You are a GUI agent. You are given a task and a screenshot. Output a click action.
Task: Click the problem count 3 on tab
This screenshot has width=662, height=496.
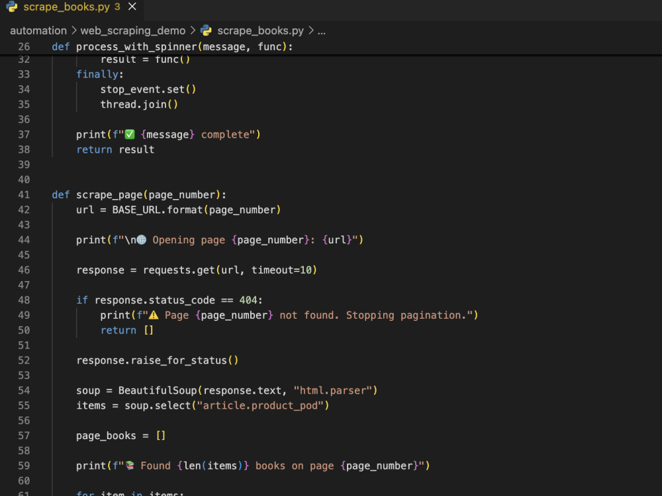tap(117, 7)
